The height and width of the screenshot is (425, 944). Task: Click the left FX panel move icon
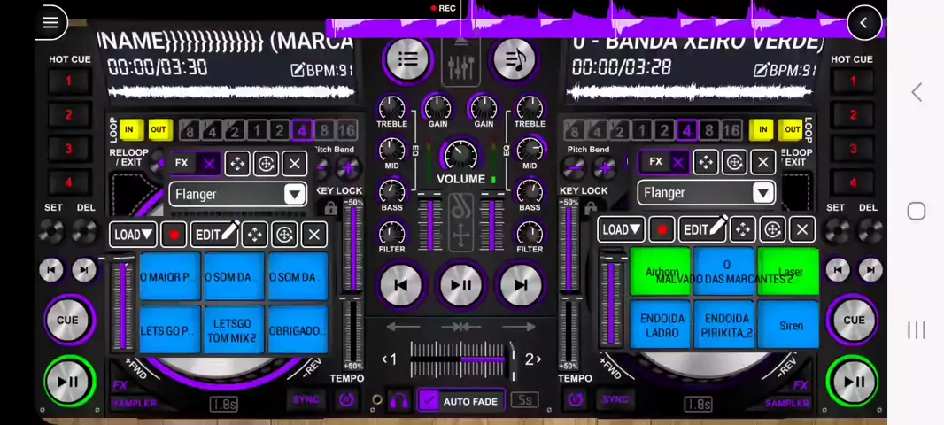pos(236,164)
